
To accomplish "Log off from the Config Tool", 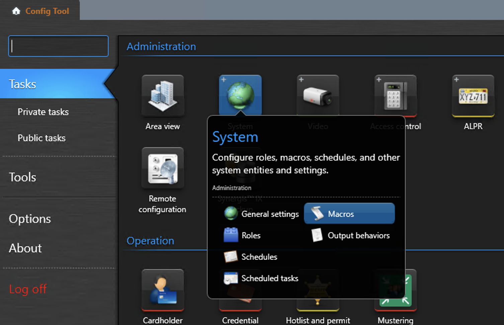I will pos(28,289).
